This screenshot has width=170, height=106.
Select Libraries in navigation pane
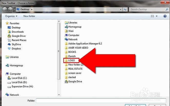coord(14,57)
